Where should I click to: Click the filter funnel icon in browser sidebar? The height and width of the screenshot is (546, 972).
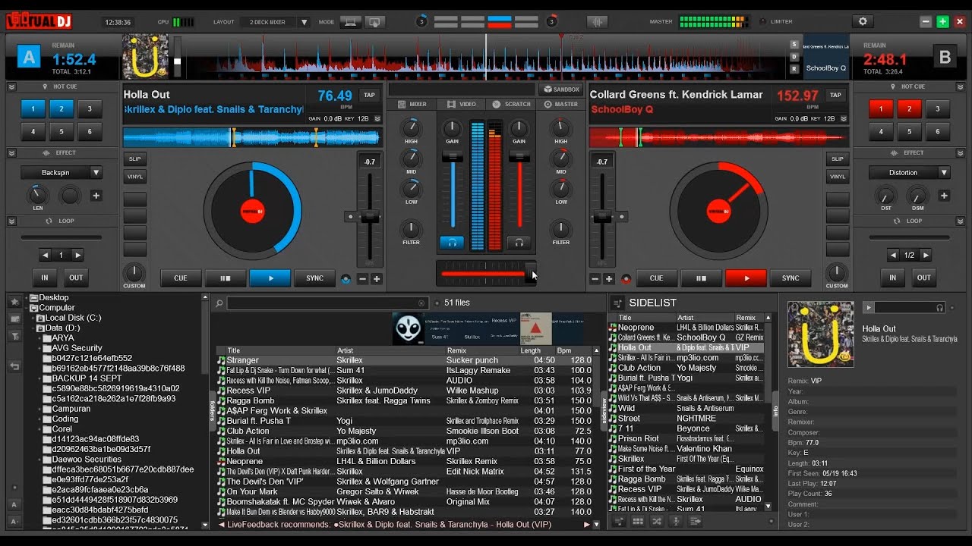(14, 336)
